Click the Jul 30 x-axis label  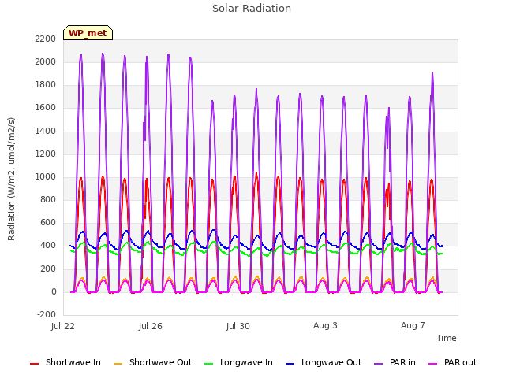[238, 326]
